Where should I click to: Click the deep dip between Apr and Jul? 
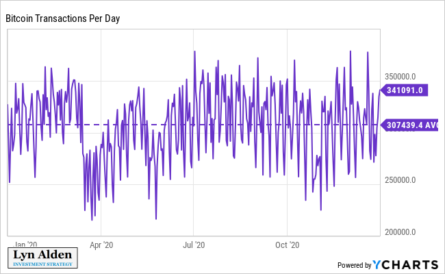[156, 219]
